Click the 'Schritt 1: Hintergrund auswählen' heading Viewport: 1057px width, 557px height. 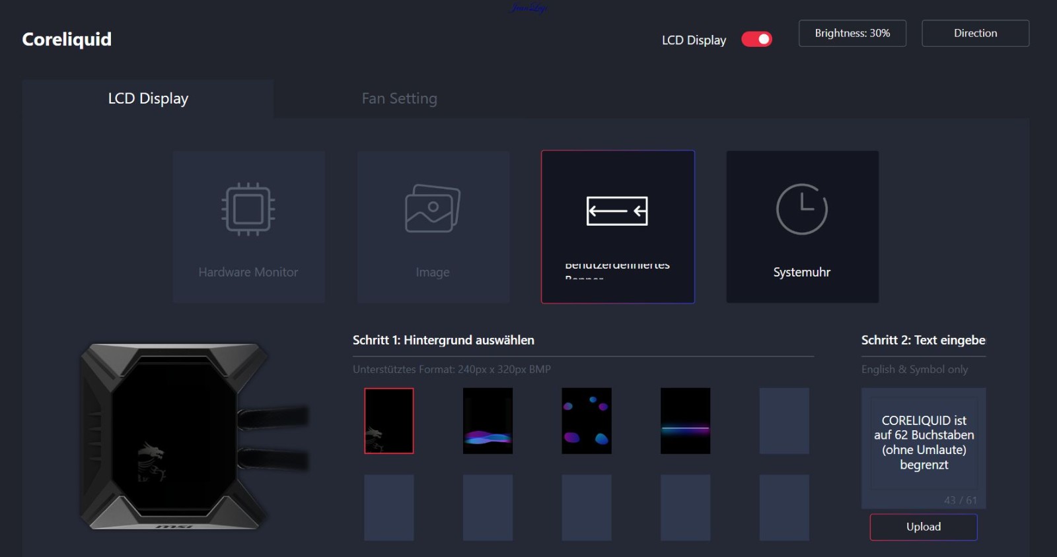(x=443, y=340)
